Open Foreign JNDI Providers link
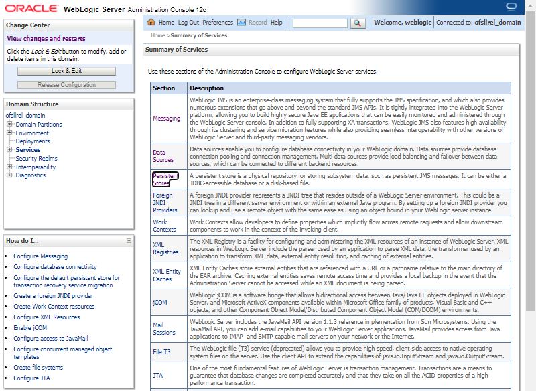 point(165,202)
